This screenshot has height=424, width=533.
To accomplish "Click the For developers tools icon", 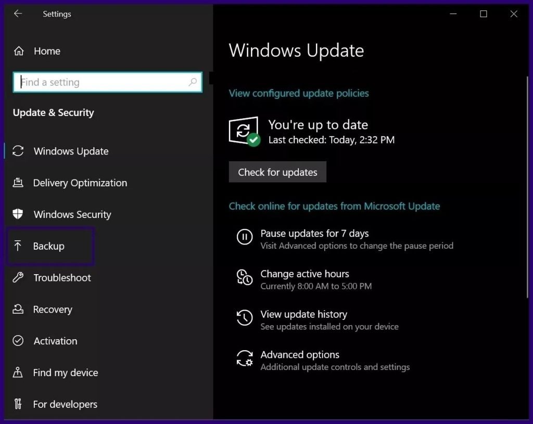I will coord(18,404).
